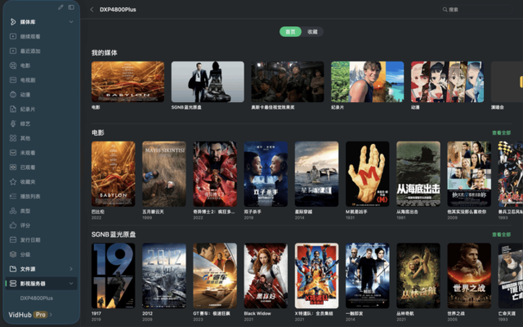Select the 其他 sidebar category

click(x=42, y=138)
